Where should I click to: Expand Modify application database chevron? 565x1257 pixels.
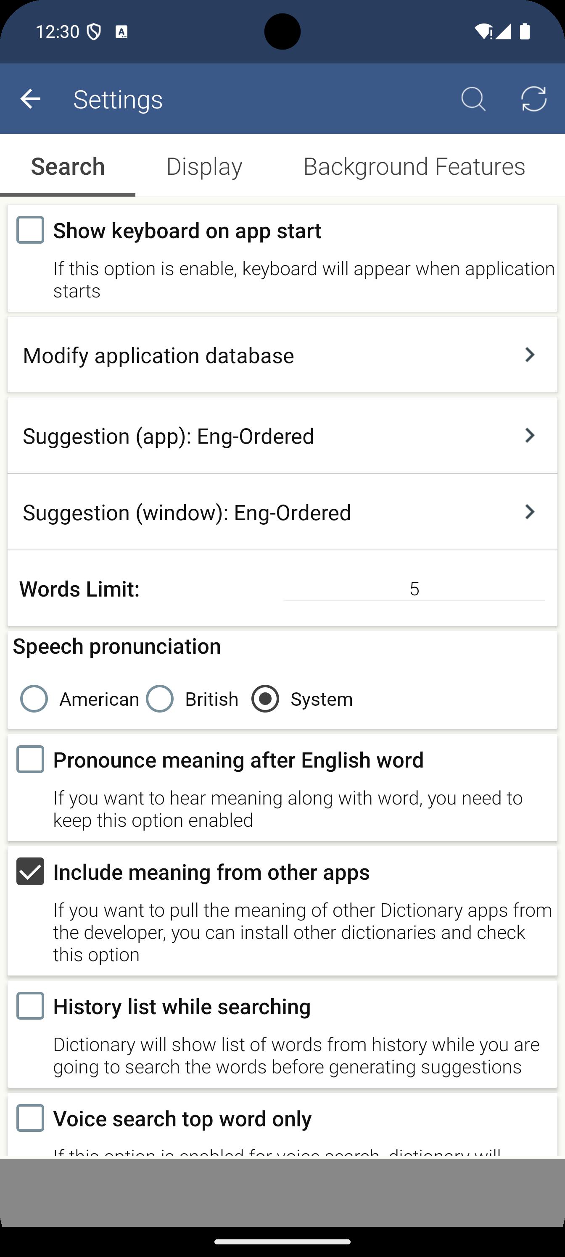coord(530,355)
